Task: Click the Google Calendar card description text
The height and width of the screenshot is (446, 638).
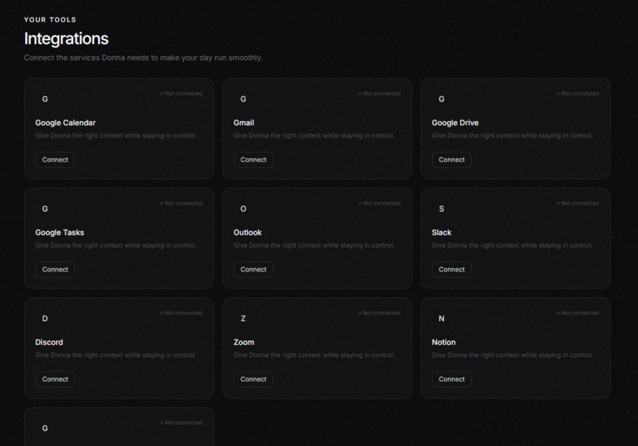Action: (116, 135)
